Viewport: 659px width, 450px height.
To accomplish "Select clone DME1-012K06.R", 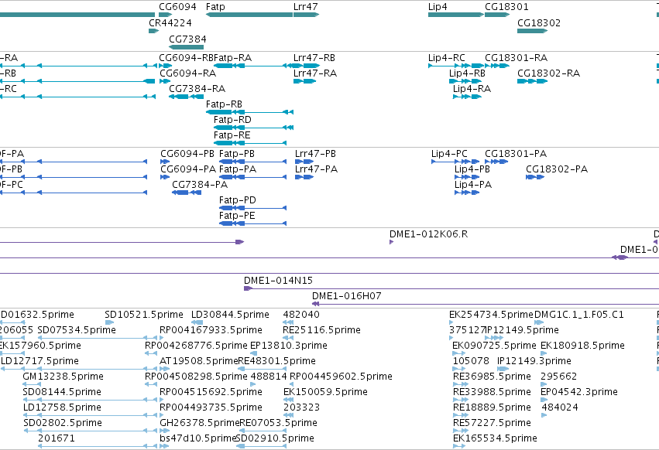I will pyautogui.click(x=391, y=242).
